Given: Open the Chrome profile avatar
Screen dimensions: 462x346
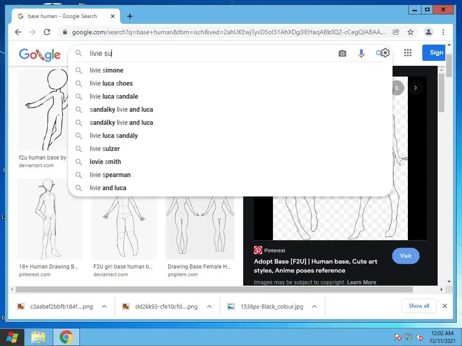Looking at the screenshot, I should tap(429, 32).
